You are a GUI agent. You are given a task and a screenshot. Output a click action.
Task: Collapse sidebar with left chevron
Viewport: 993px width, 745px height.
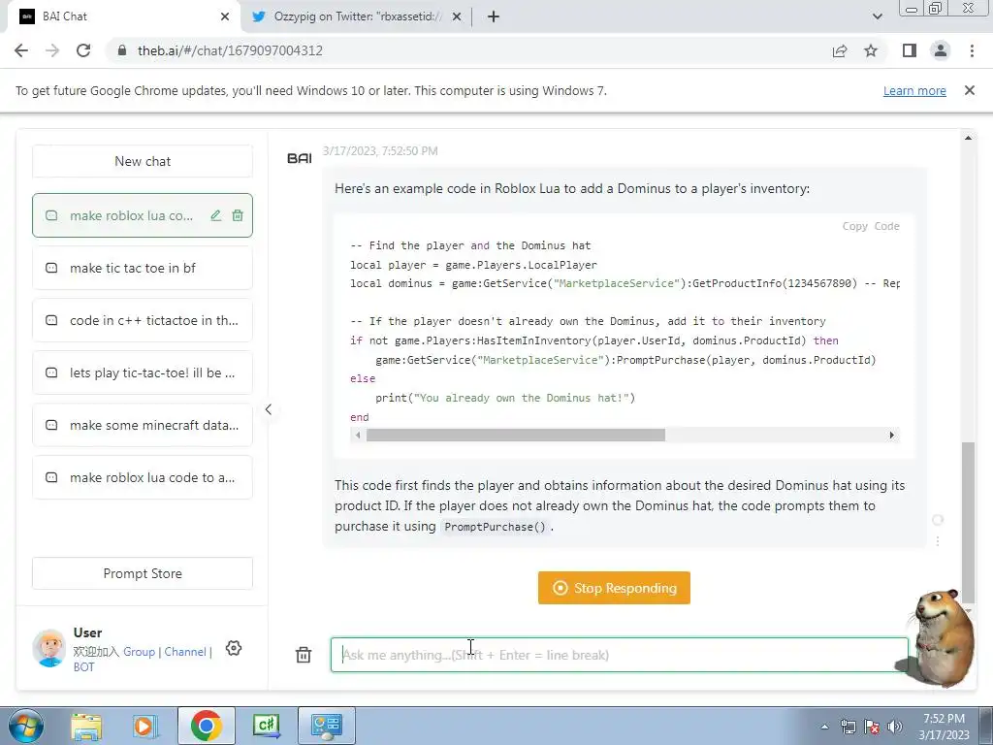(269, 409)
